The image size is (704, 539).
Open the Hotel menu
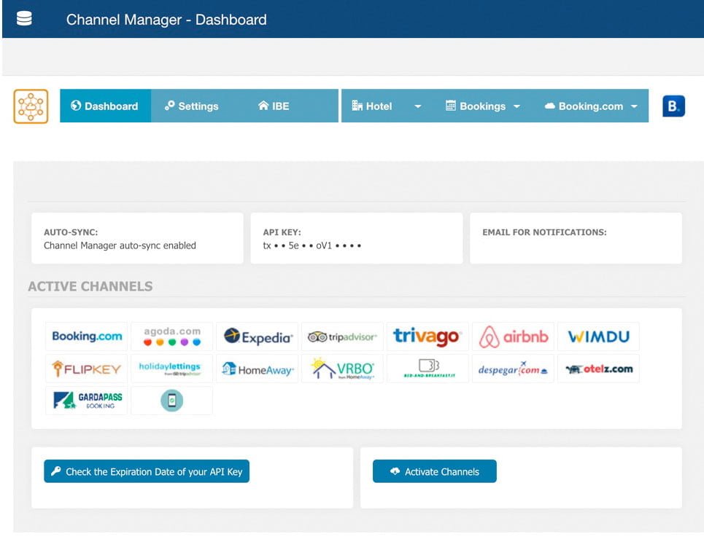point(372,106)
